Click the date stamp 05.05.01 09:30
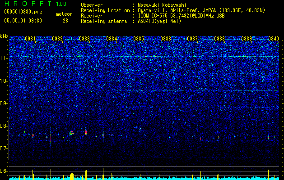 pos(23,21)
